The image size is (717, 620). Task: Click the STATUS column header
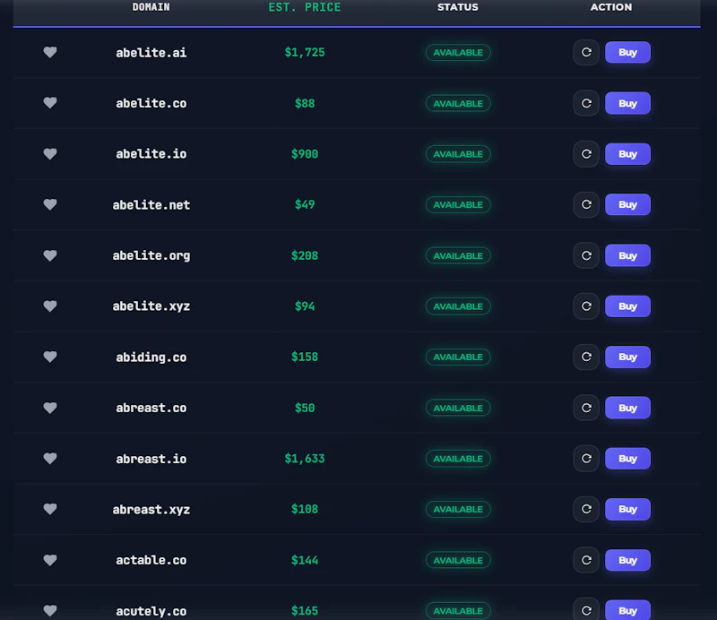(x=458, y=7)
